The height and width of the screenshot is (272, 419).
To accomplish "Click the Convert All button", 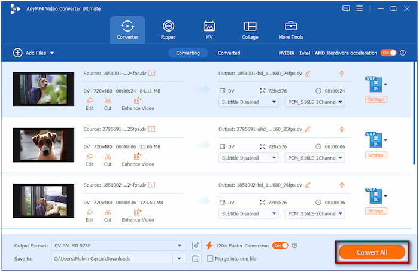I will point(372,252).
